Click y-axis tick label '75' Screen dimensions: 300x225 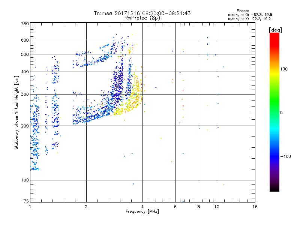(26, 201)
